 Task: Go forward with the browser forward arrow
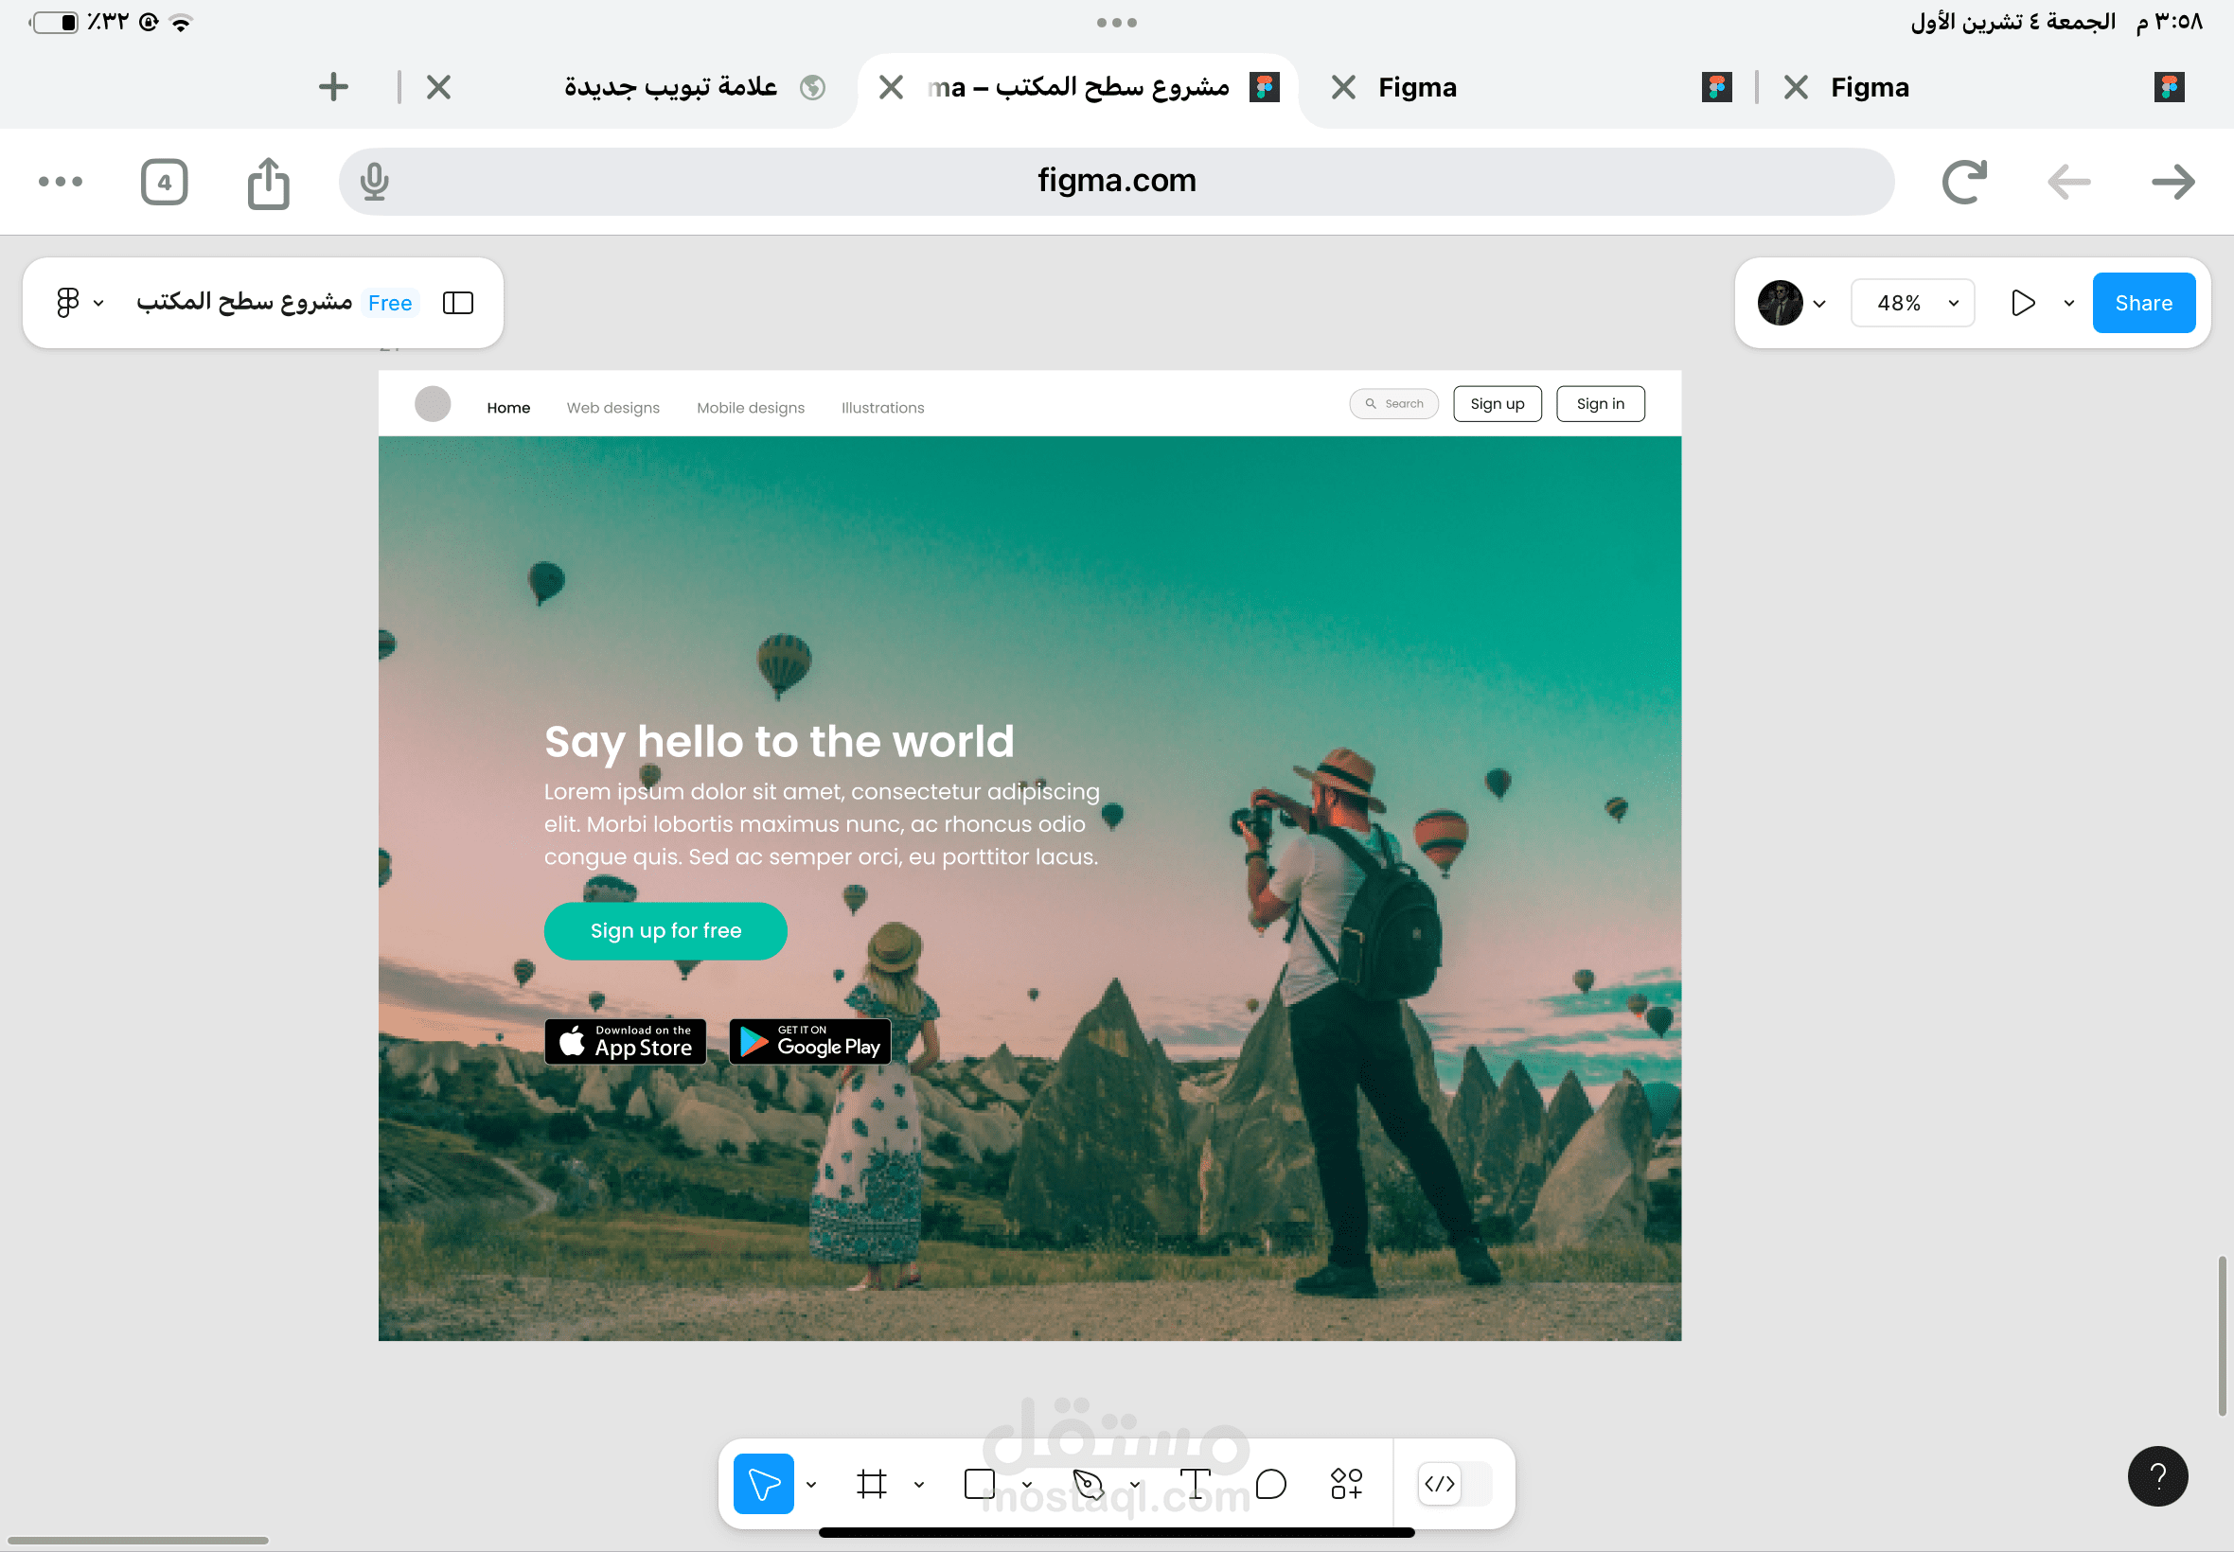coord(2172,182)
